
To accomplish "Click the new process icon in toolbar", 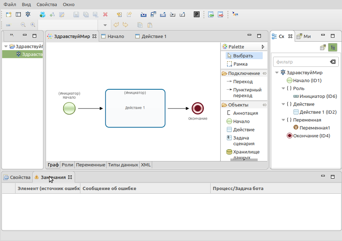I will tap(28, 15).
